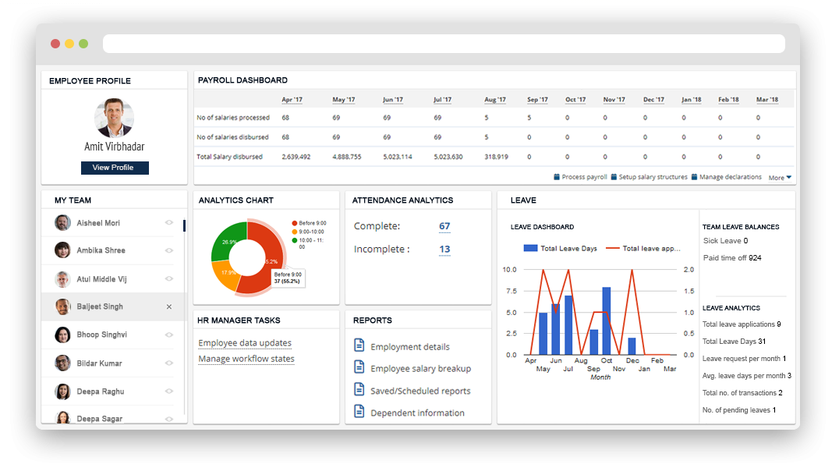Click the Incomplete attendance count 13
832x471 pixels.
pyautogui.click(x=444, y=250)
